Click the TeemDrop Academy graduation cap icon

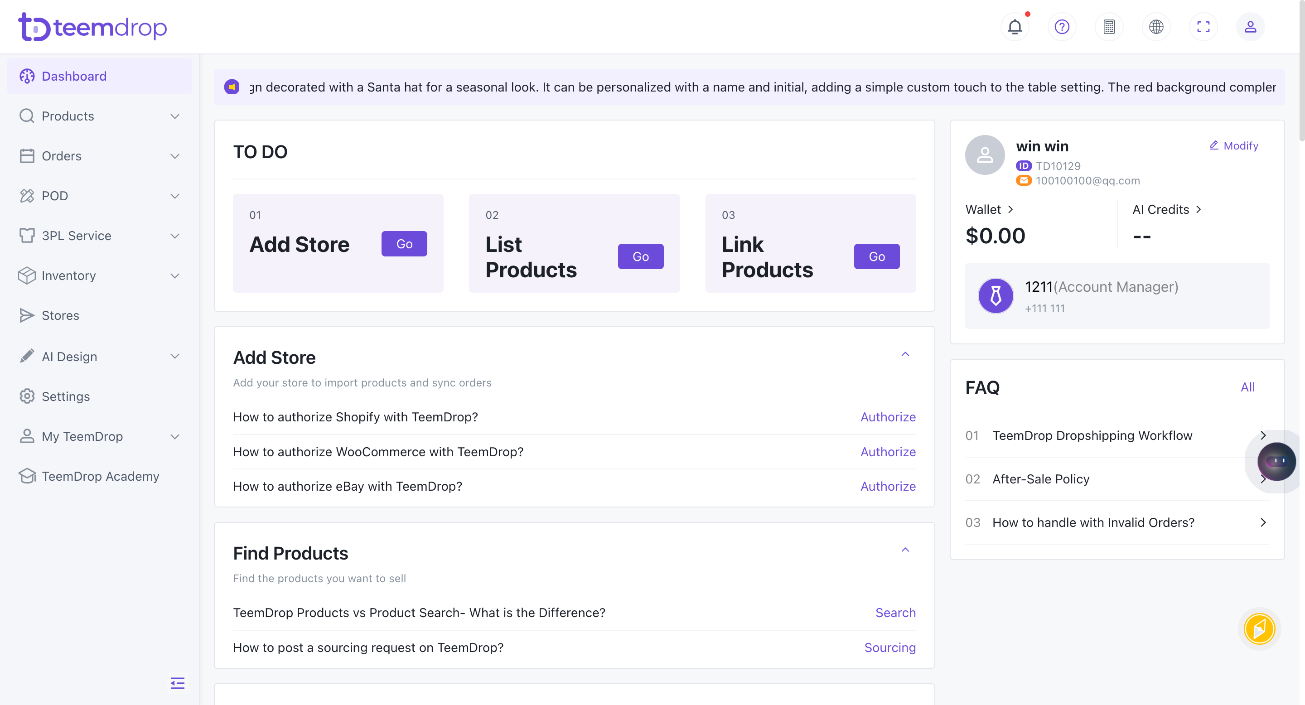pyautogui.click(x=27, y=476)
